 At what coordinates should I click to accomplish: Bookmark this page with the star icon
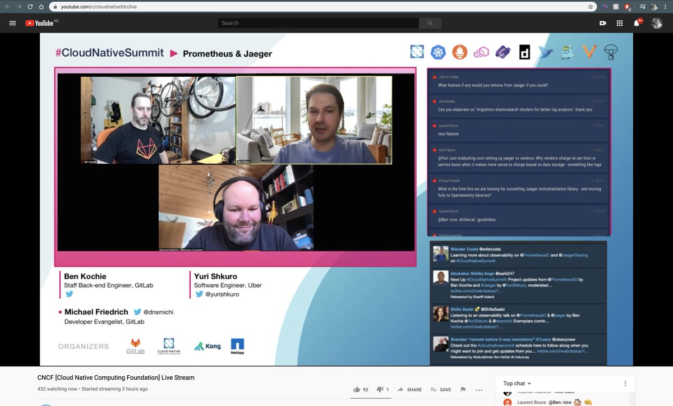tap(591, 7)
